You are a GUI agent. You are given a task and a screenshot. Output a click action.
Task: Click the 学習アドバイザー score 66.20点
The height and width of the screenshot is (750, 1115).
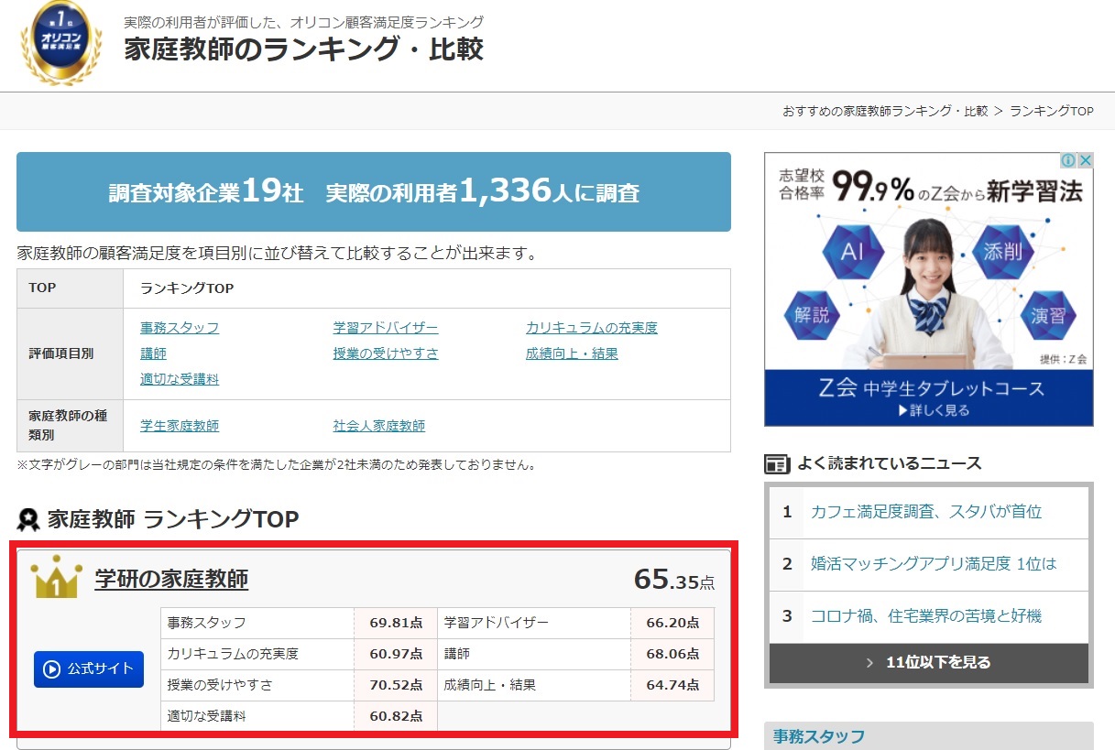pos(672,623)
